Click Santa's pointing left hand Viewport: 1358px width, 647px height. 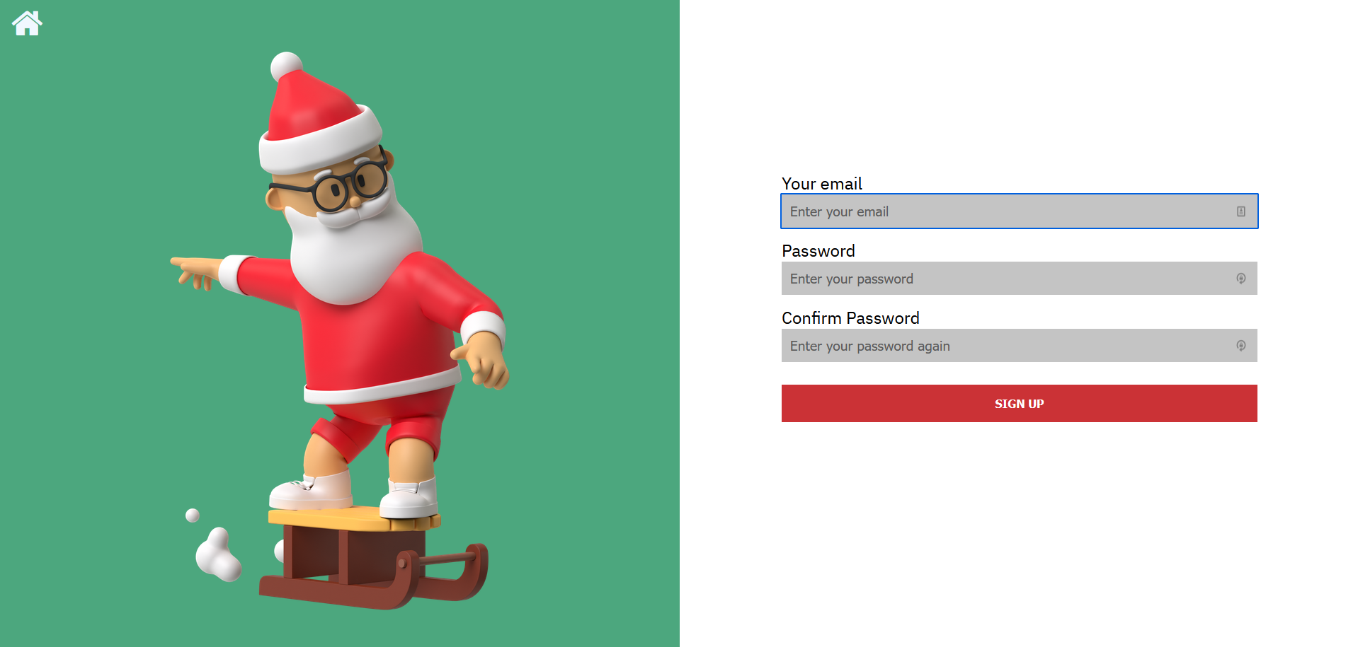click(x=195, y=273)
